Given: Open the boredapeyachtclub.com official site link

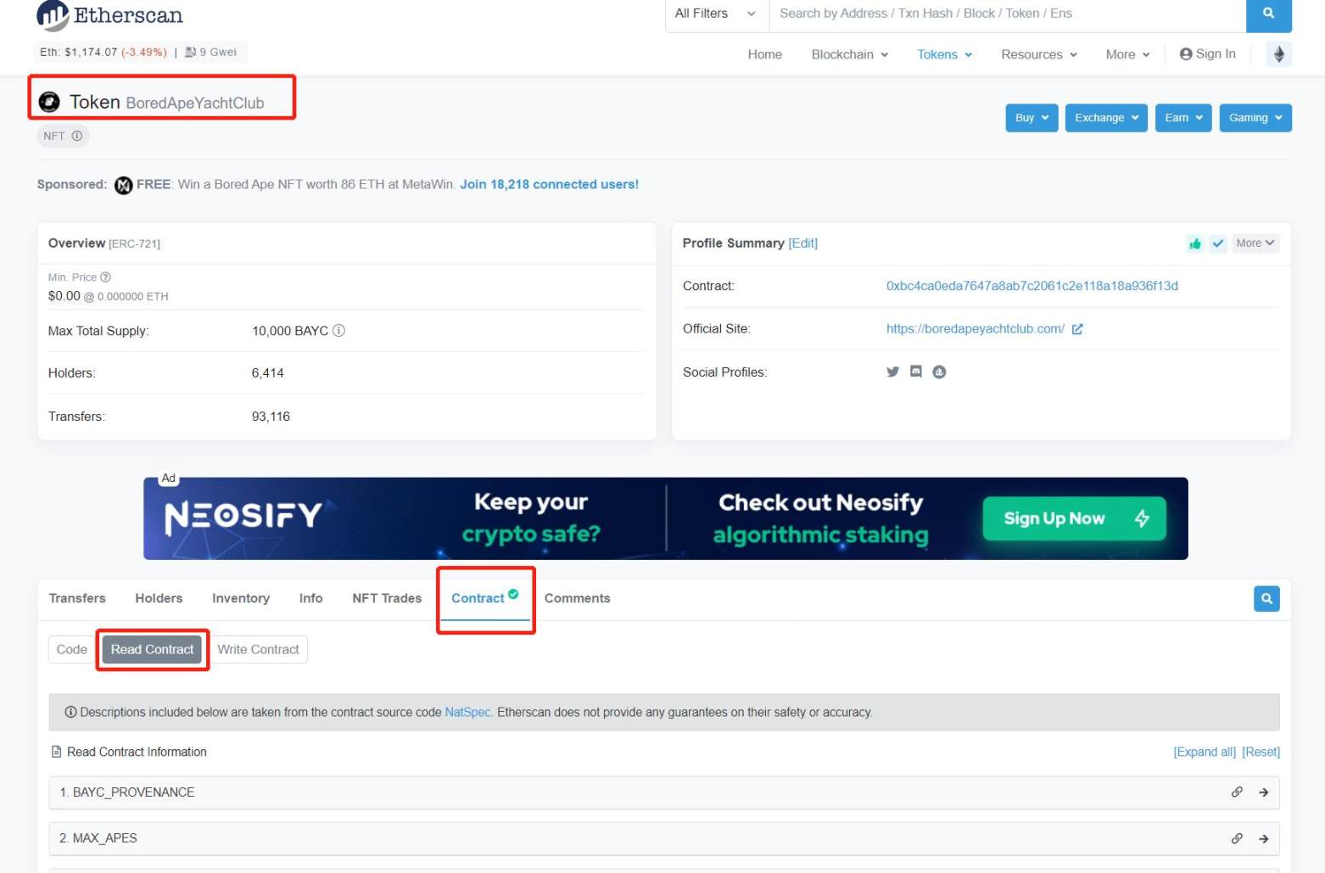Looking at the screenshot, I should [975, 329].
